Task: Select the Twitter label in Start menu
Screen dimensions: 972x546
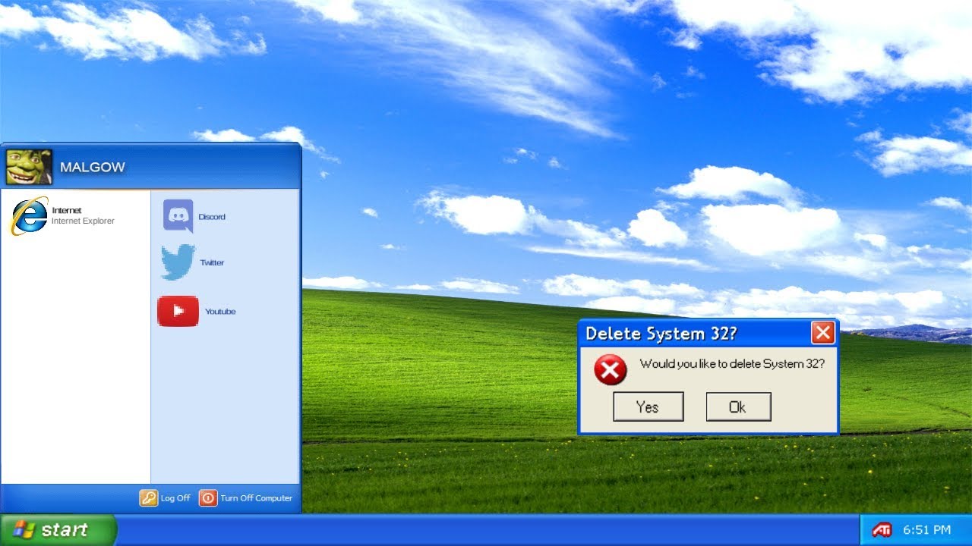Action: coord(212,262)
